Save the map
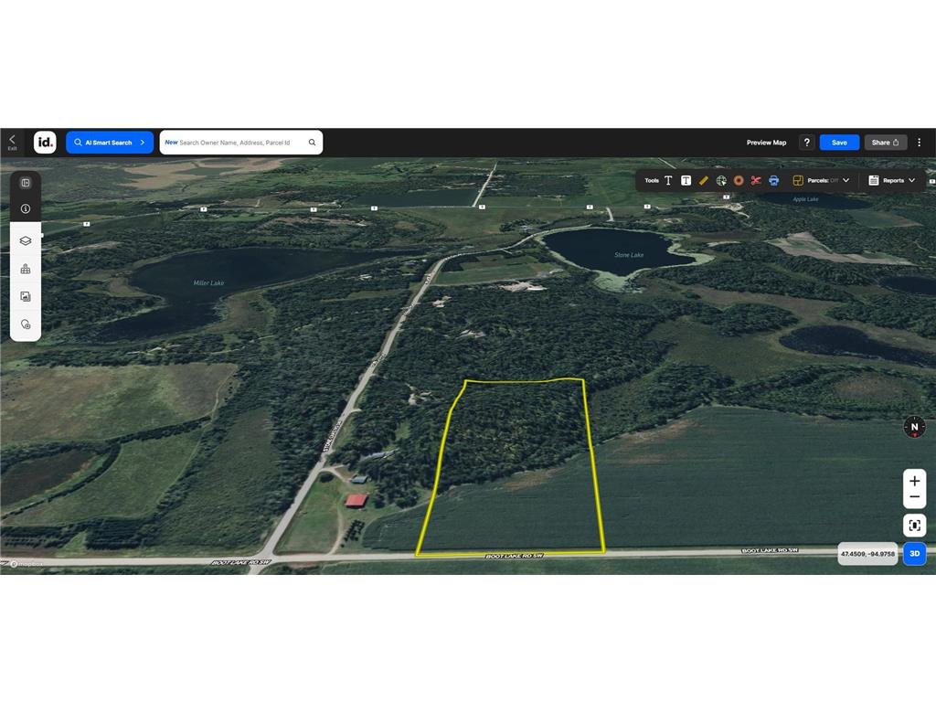The width and height of the screenshot is (936, 702). point(839,142)
